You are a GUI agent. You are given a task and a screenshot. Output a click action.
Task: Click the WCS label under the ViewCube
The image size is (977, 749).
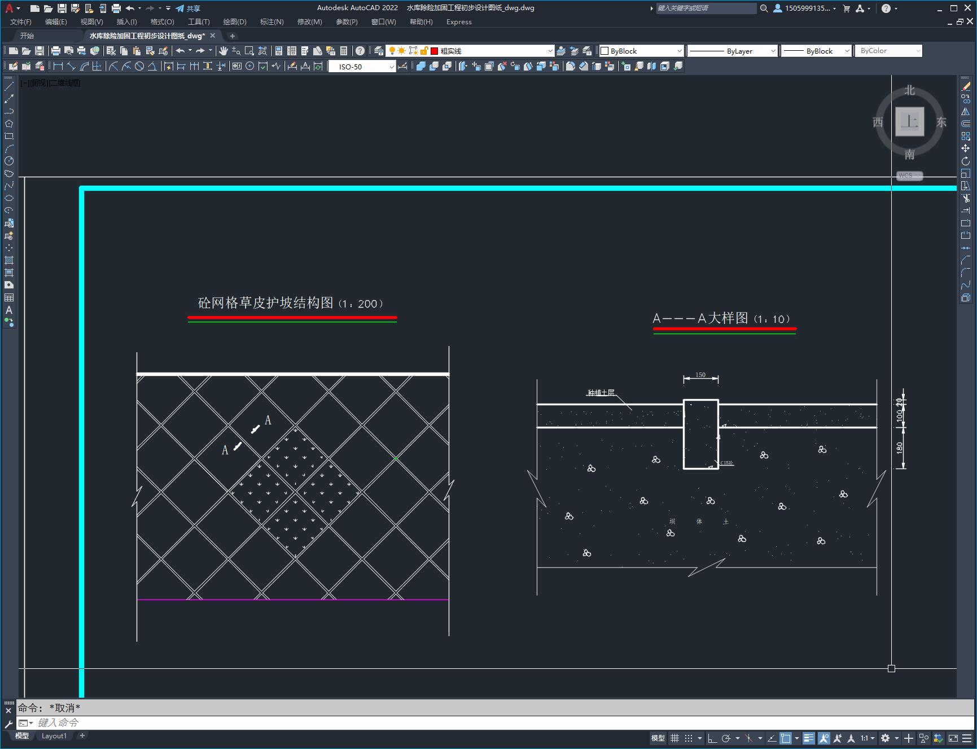909,176
